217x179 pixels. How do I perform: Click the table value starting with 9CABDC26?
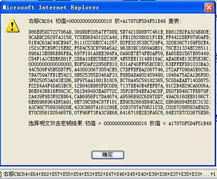(50, 37)
